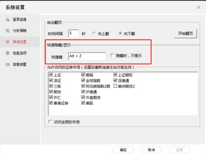Screen dimensions: 206x155
Task: Select the 向下翻 radio option
Action: click(120, 34)
